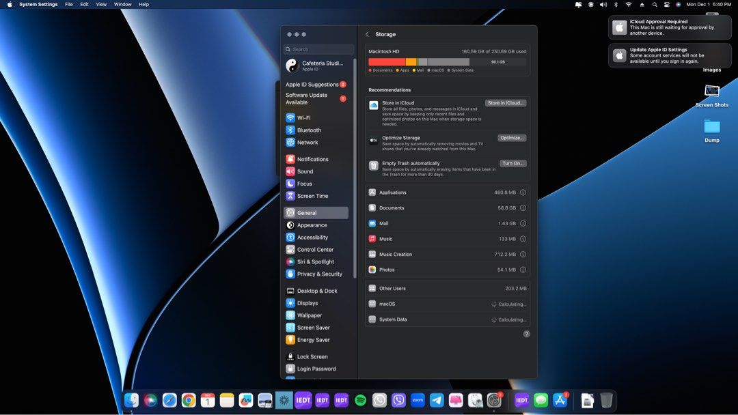This screenshot has width=738, height=415.
Task: Open the Edit menu
Action: pyautogui.click(x=84, y=4)
